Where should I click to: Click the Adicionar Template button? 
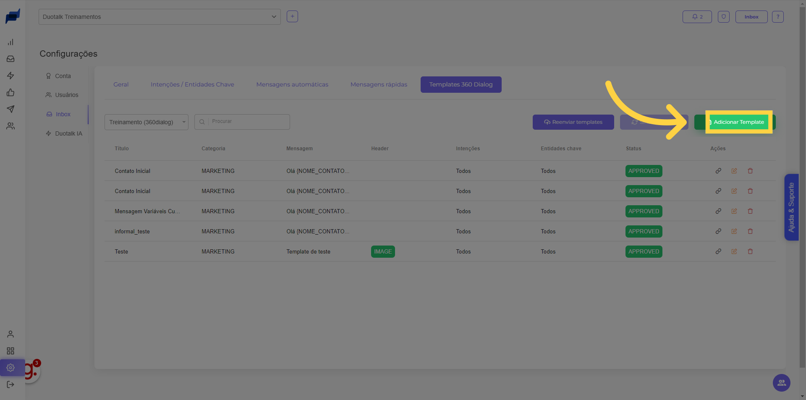click(738, 122)
